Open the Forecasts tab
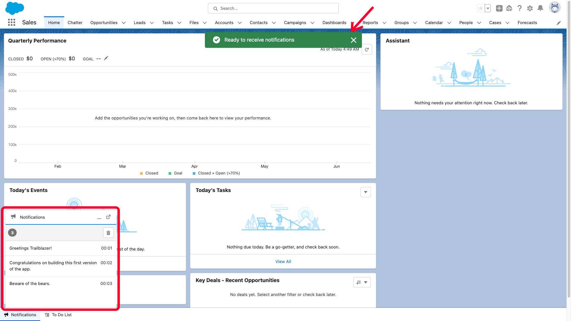 (x=527, y=23)
